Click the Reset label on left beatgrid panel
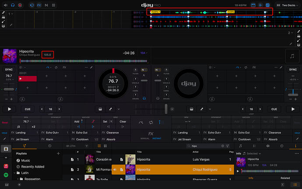The height and width of the screenshot is (189, 302). click(x=5, y=123)
